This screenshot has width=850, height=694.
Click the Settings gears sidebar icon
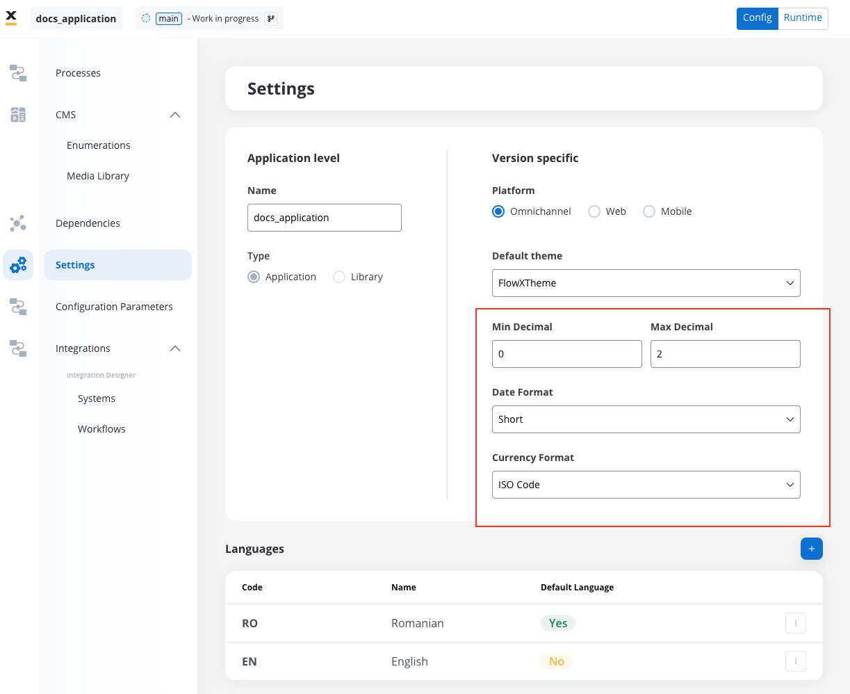[x=18, y=265]
